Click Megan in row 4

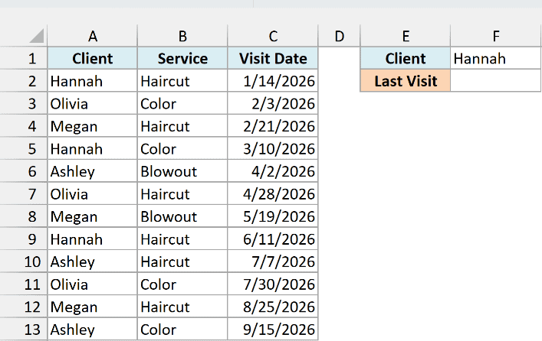(x=92, y=126)
